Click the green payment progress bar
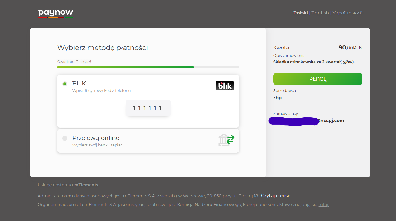This screenshot has height=221, width=396. (x=125, y=67)
